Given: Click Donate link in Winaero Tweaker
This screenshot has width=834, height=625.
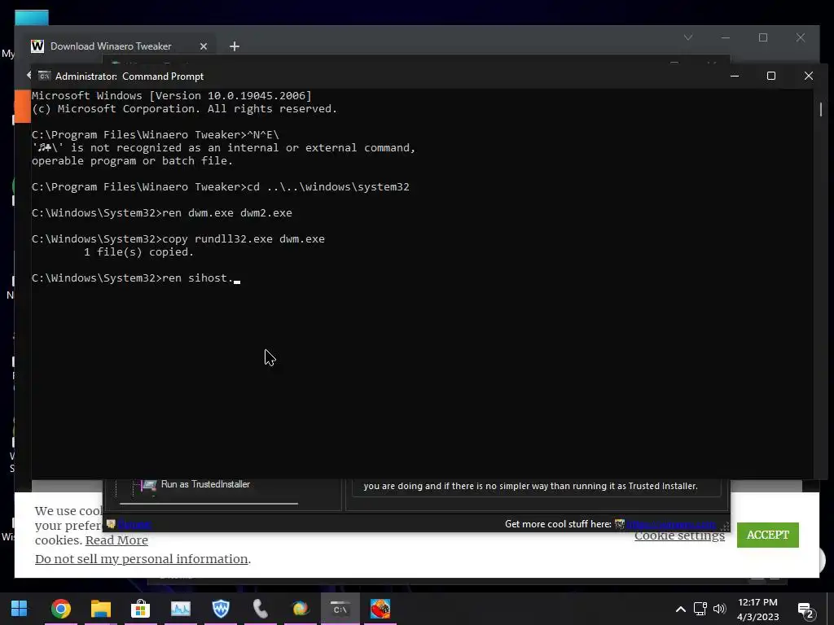Looking at the screenshot, I should (x=134, y=524).
